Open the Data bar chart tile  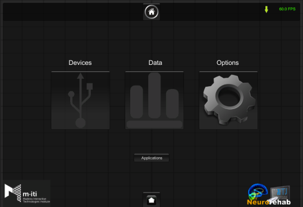(x=154, y=100)
